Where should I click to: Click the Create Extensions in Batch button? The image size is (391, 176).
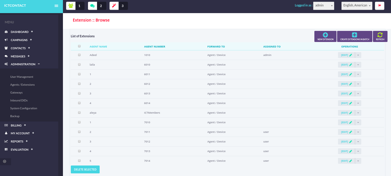click(x=355, y=36)
